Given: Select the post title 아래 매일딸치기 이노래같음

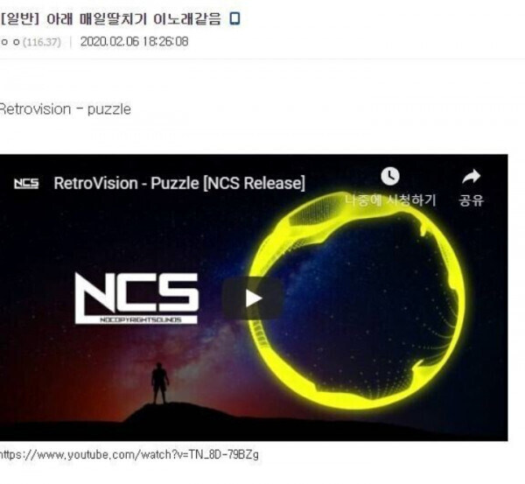Looking at the screenshot, I should pos(134,19).
